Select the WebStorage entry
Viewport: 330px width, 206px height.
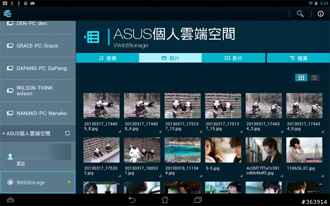tap(38, 182)
